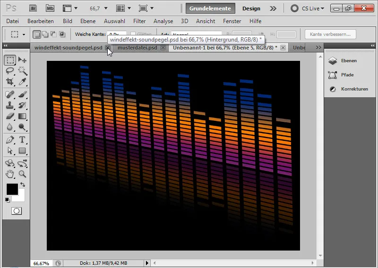This screenshot has width=378, height=268.
Task: Select the 3D Object Rotate tool
Action: (x=10, y=163)
